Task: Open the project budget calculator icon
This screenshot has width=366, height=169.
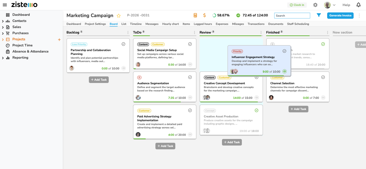Action: point(195,15)
